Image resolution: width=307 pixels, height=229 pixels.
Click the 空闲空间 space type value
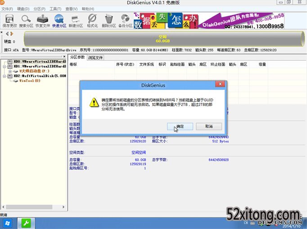[x=139, y=153]
